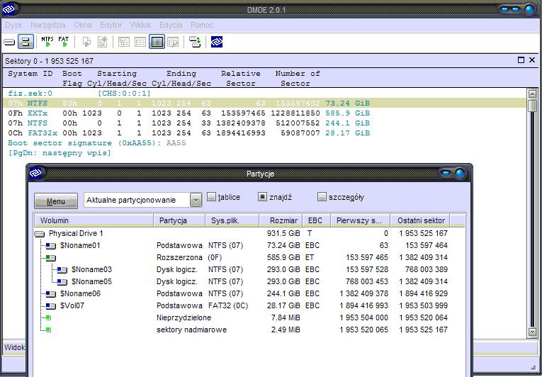Open the Okna menu
Screen dimensions: 542x377
(83, 25)
